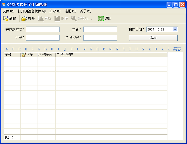Open the 升级(X) menu
Viewport: 187px width, 144px height.
point(55,11)
